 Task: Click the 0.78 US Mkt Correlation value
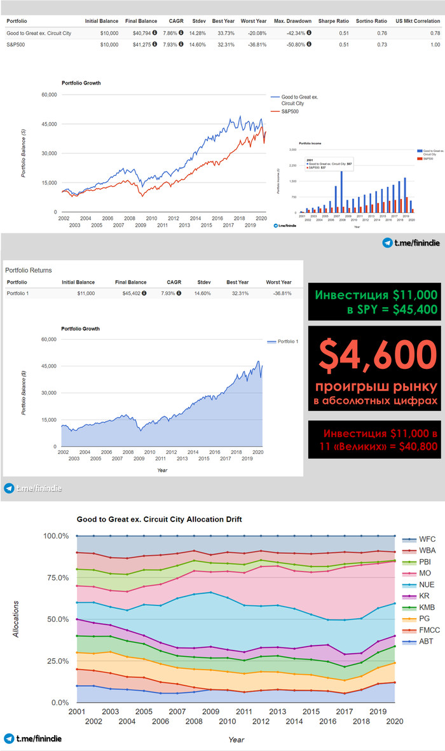(435, 33)
